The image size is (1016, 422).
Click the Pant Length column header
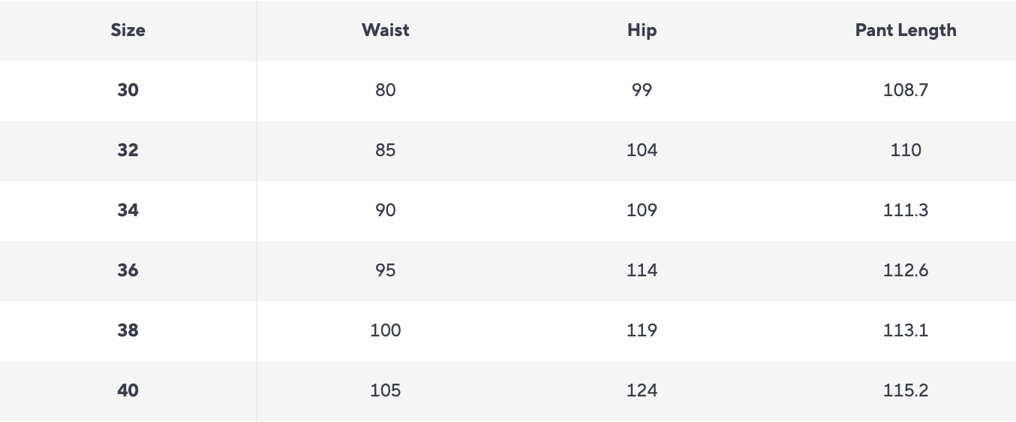click(905, 31)
